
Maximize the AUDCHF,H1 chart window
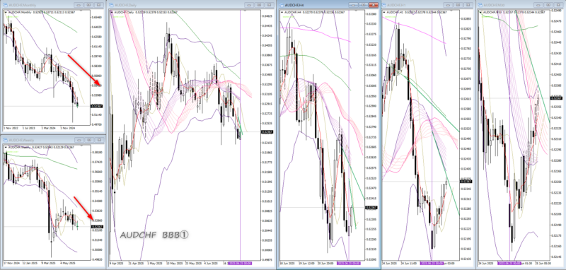point(458,5)
